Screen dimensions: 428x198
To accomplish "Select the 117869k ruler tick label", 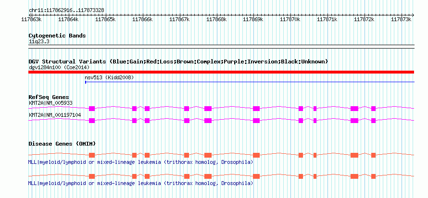I will coord(253,19).
